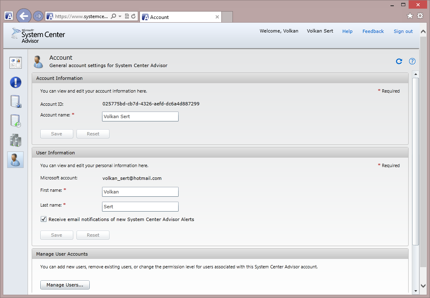430x298 pixels.
Task: Reload page using address bar refresh icon
Action: tap(133, 16)
